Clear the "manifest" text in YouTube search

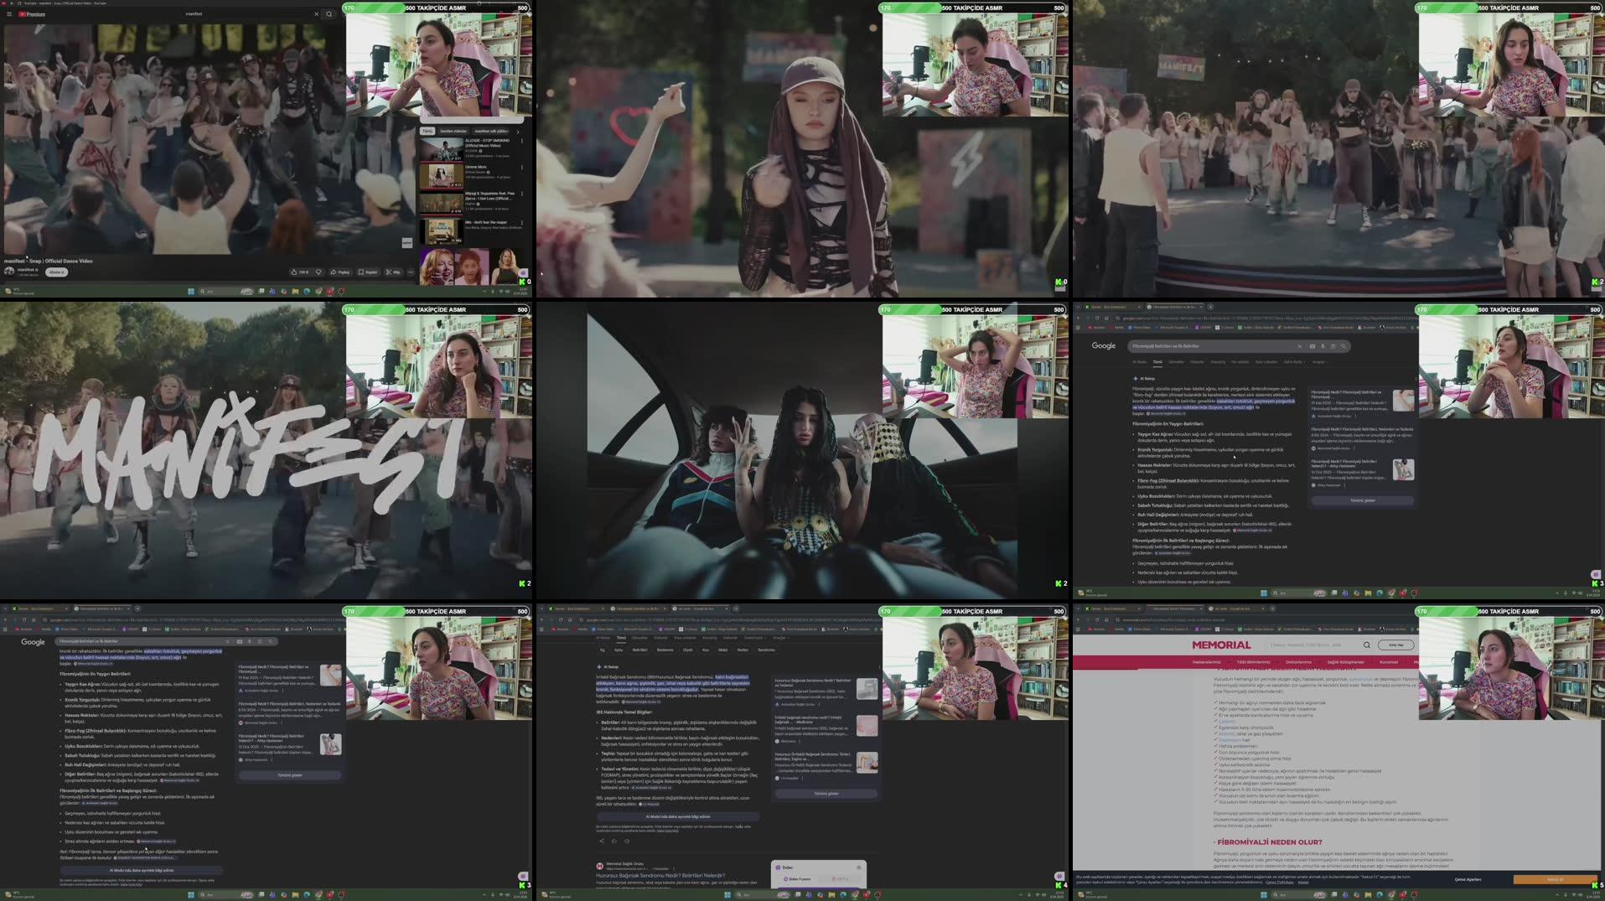pyautogui.click(x=317, y=14)
